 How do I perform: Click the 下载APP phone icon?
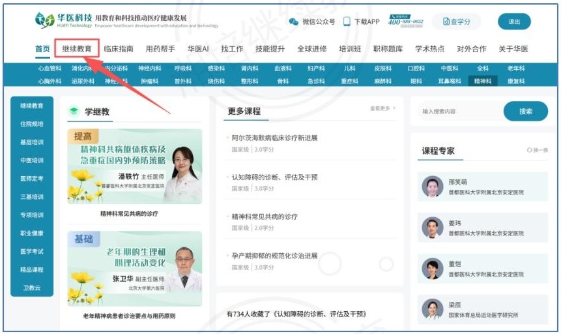pos(347,22)
